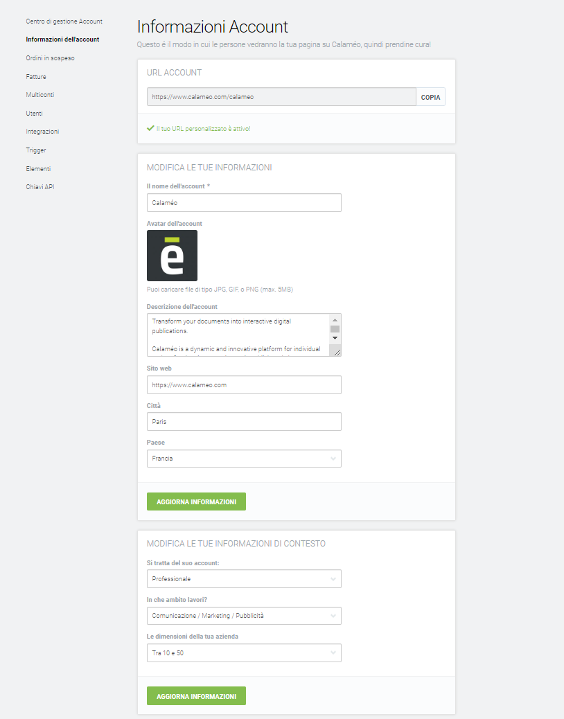The width and height of the screenshot is (564, 719).
Task: Open Multiconti in sidebar
Action: [40, 95]
